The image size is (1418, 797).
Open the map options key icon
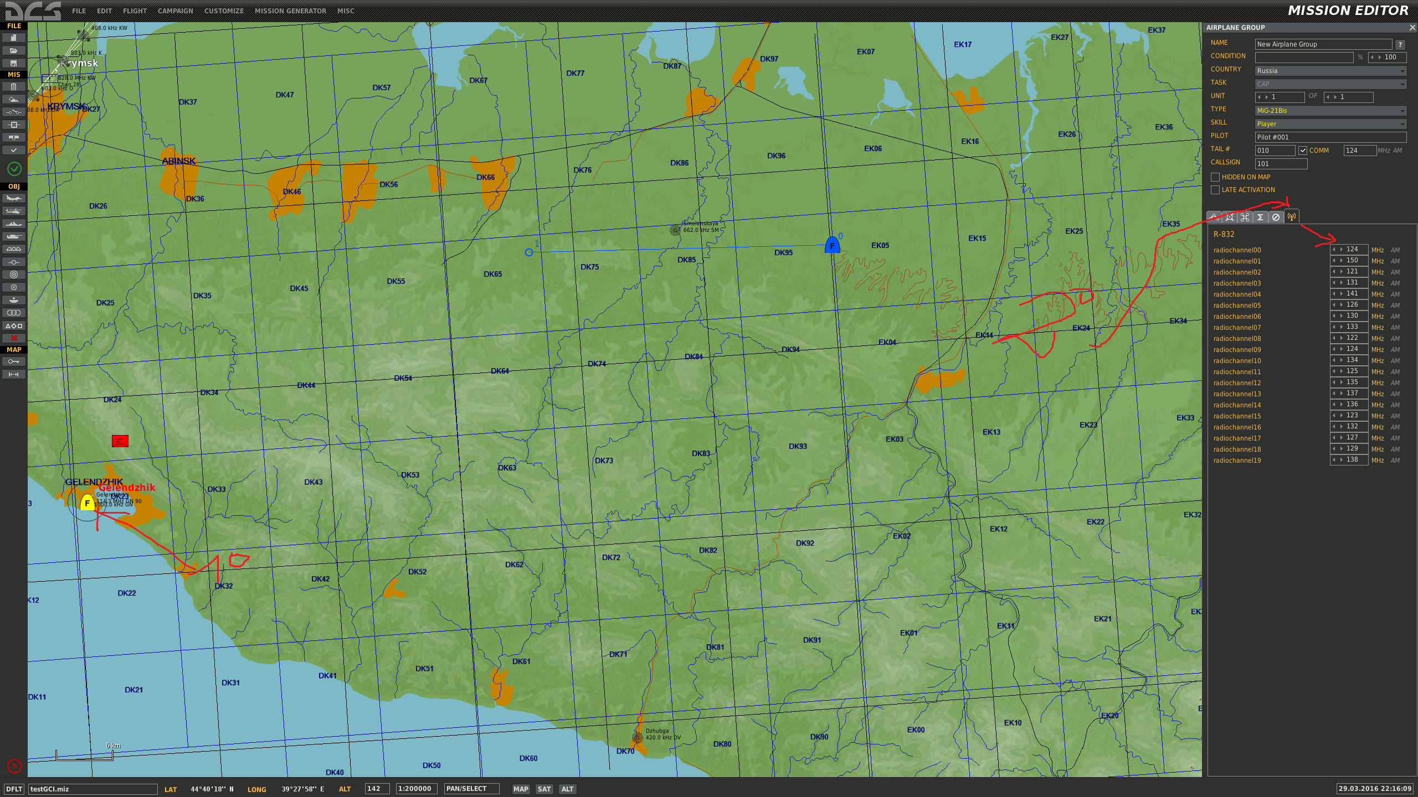point(13,361)
